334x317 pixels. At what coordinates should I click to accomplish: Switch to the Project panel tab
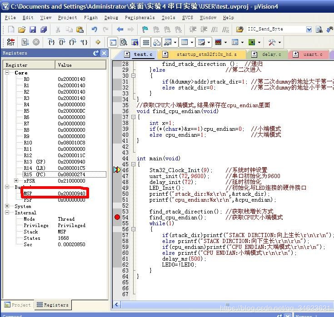coord(17,305)
